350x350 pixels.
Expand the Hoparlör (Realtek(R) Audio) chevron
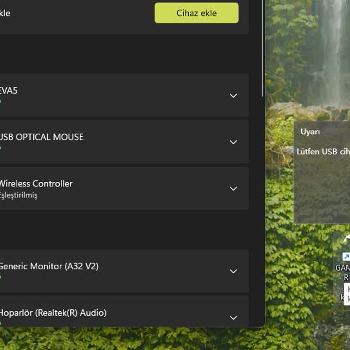pyautogui.click(x=233, y=318)
